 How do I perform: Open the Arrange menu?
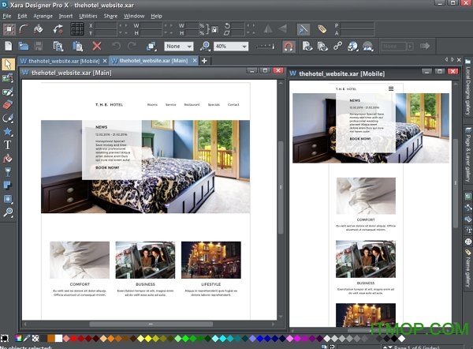coord(43,16)
